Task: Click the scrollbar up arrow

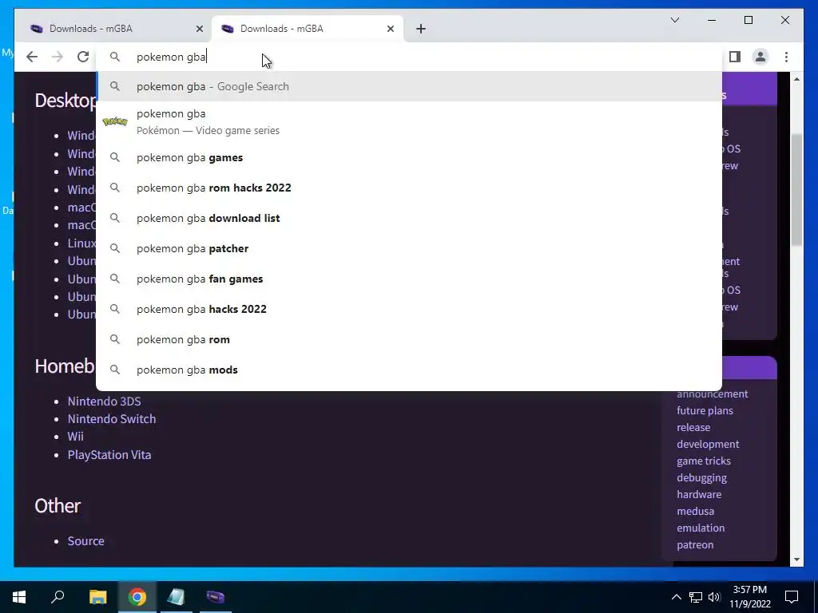Action: click(x=796, y=79)
